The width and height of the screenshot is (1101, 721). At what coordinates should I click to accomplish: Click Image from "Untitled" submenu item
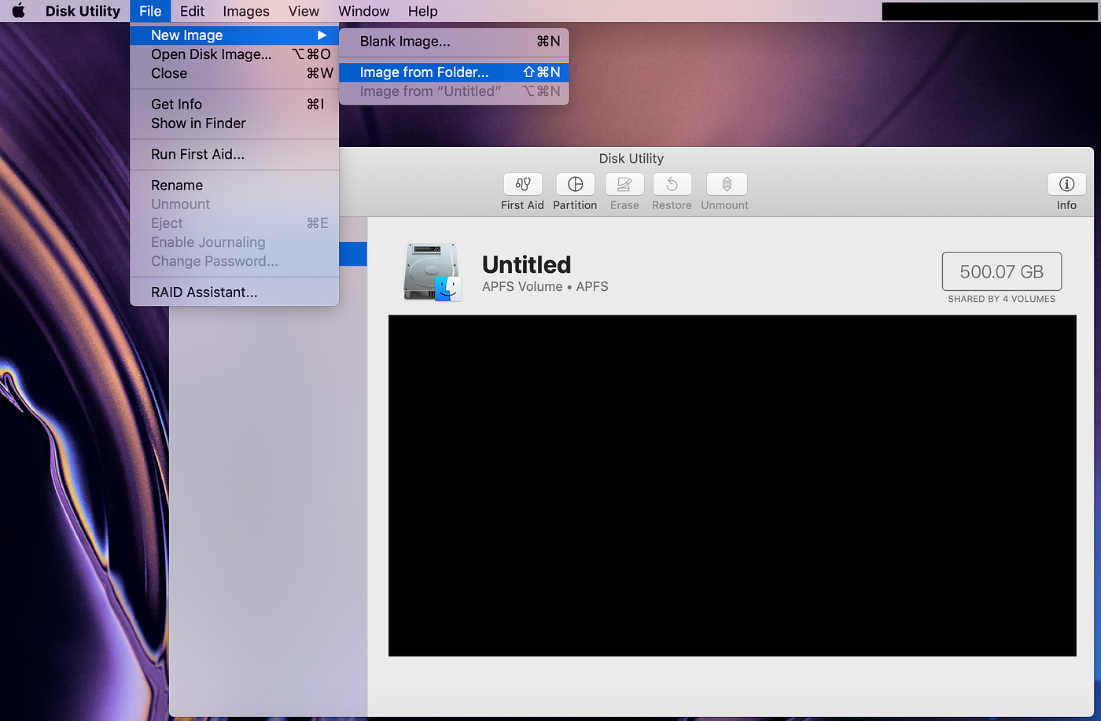click(454, 91)
